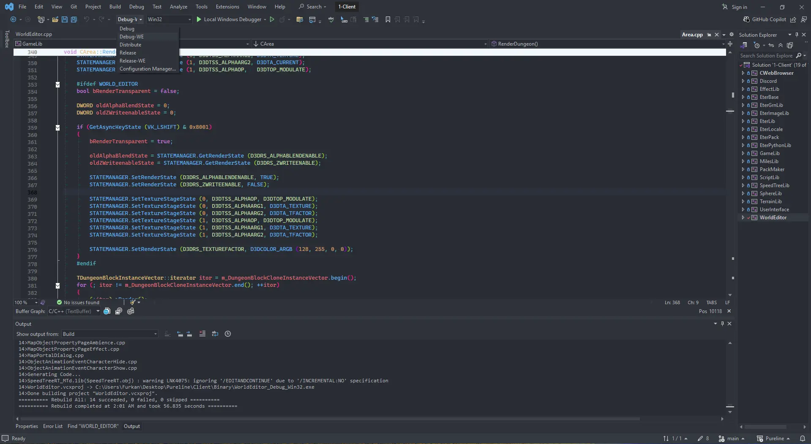Click the notifications bell in status bar
Viewport: 811px width, 444px height.
tap(802, 439)
